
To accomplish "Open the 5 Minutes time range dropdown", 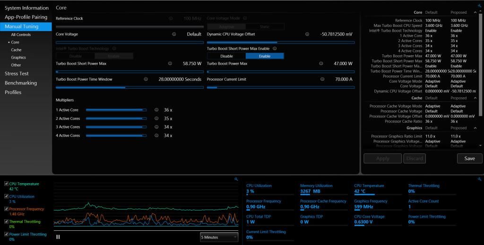I will pyautogui.click(x=219, y=237).
